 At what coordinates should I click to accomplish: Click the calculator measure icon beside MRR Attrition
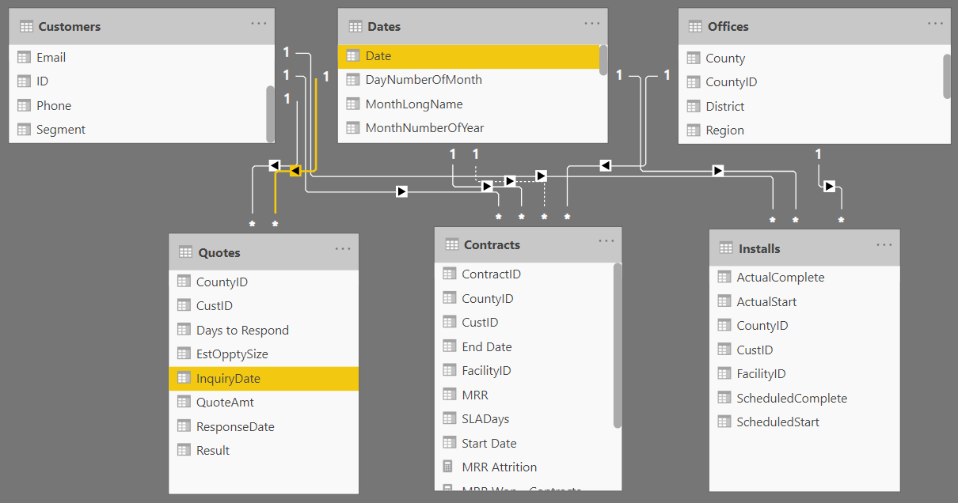click(449, 467)
